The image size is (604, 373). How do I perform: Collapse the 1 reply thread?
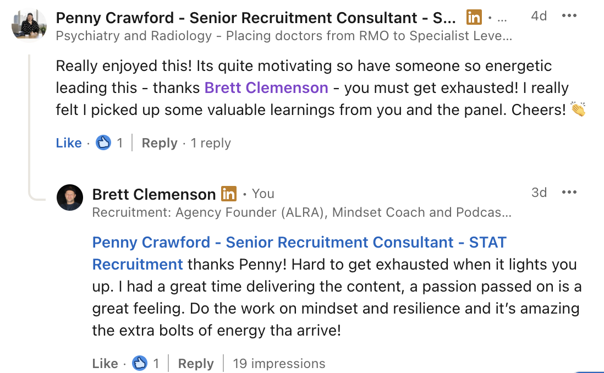click(211, 143)
